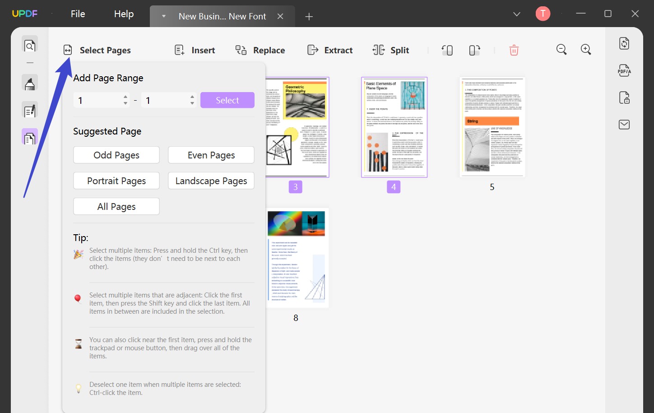This screenshot has width=654, height=413.
Task: Increase the end page number
Action: (192, 97)
